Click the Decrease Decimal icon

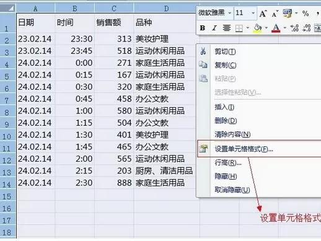point(306,28)
